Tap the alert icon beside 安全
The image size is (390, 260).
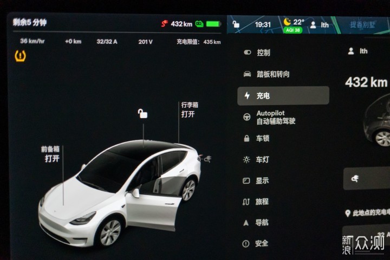tap(245, 244)
